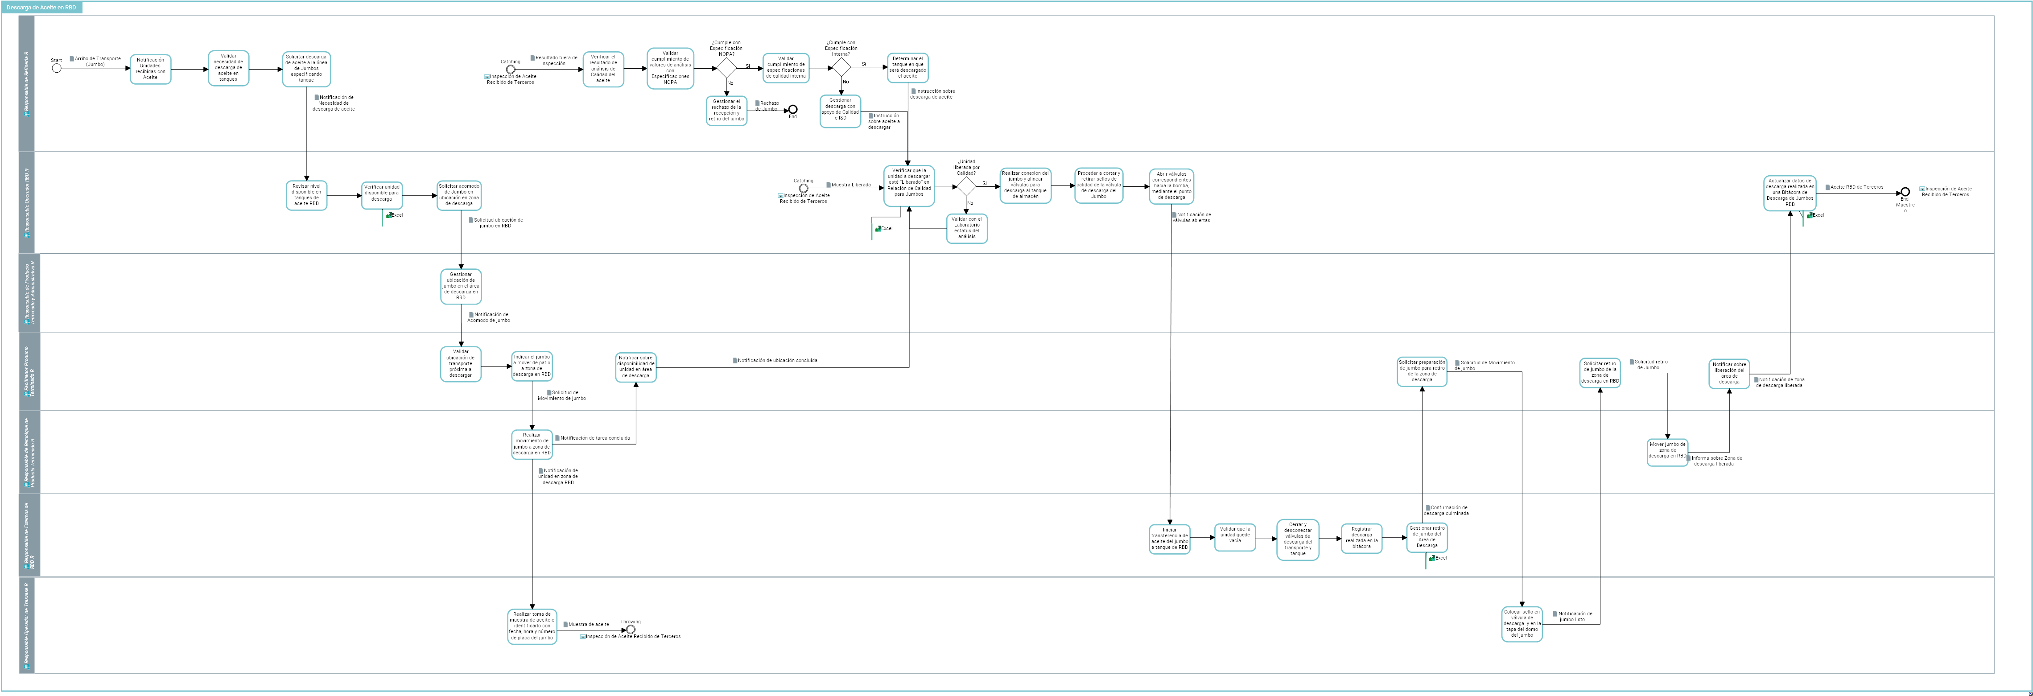Select task Notificar sobre disponibilidad de unidad
Screen dimensions: 2033x696
point(635,367)
